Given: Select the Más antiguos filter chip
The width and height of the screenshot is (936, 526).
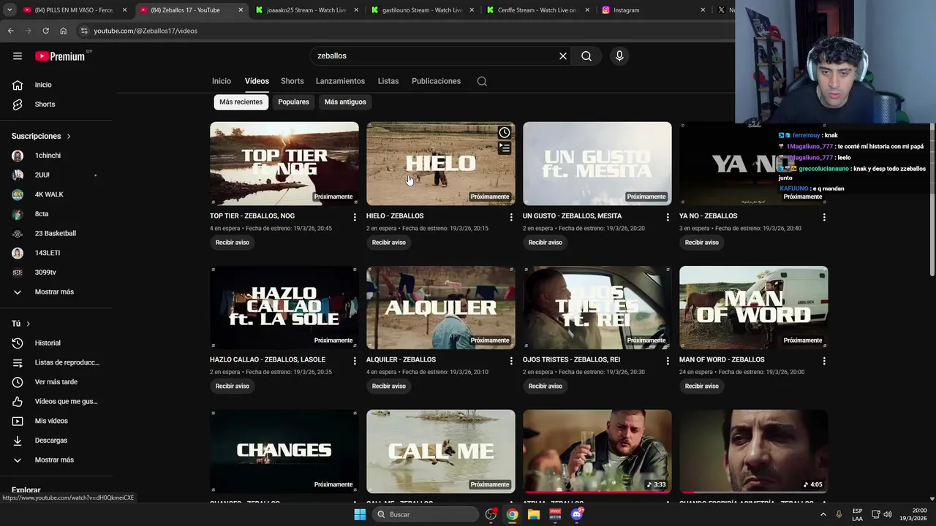Looking at the screenshot, I should pyautogui.click(x=345, y=102).
